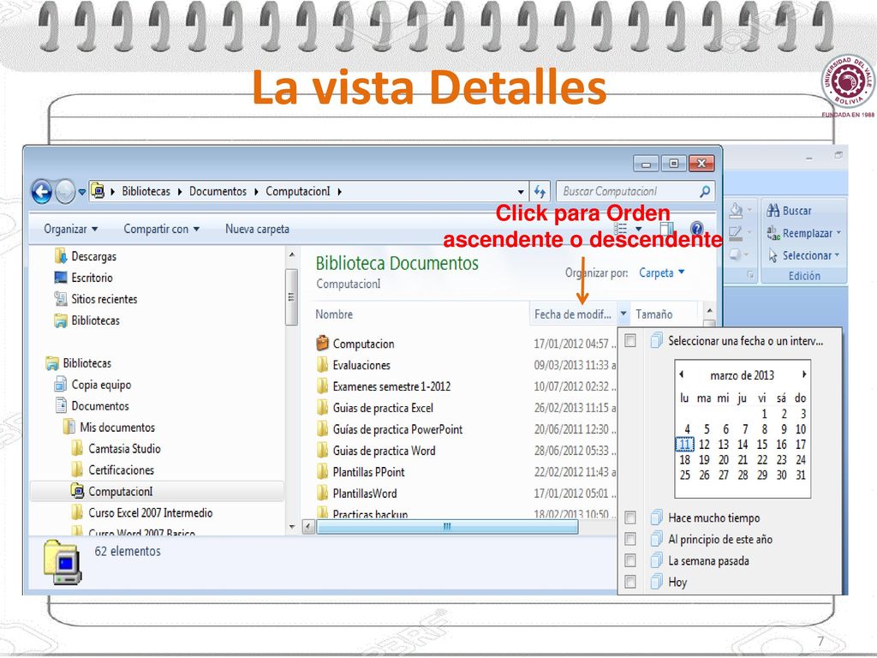Click the 09/03/2013 11:33 date cell
877x658 pixels.
pos(575,365)
